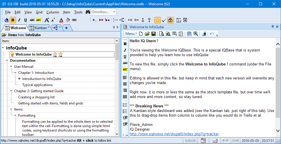Open the Tools menu
The height and width of the screenshot is (144, 281).
click(78, 12)
